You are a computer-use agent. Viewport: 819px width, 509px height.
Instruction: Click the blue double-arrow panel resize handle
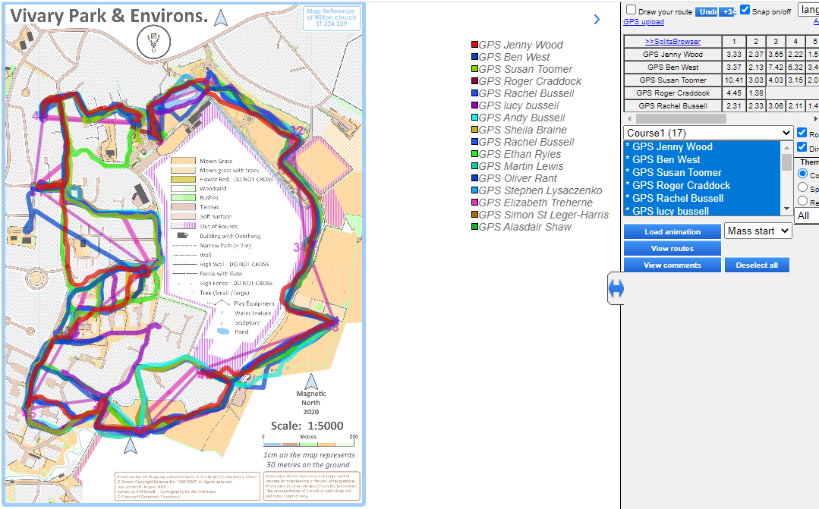pos(616,288)
